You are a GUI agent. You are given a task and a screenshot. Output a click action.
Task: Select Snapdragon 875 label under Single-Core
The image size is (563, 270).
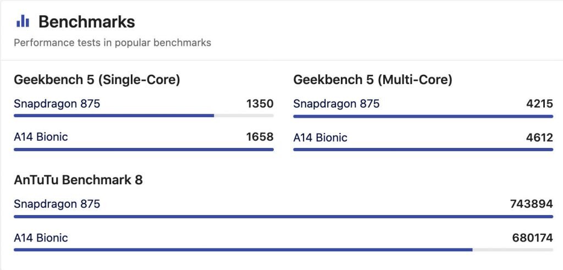(57, 104)
